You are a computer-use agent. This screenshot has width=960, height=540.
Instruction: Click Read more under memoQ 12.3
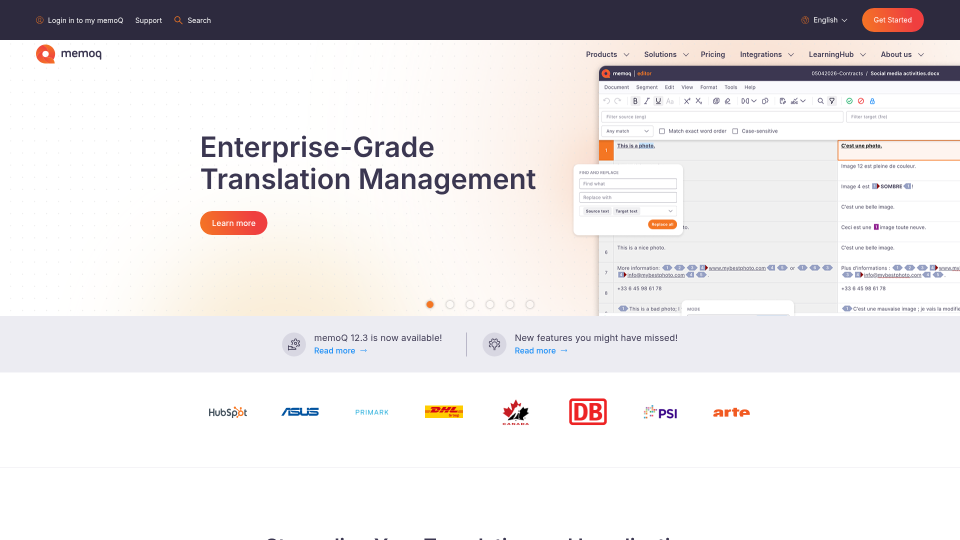[334, 350]
